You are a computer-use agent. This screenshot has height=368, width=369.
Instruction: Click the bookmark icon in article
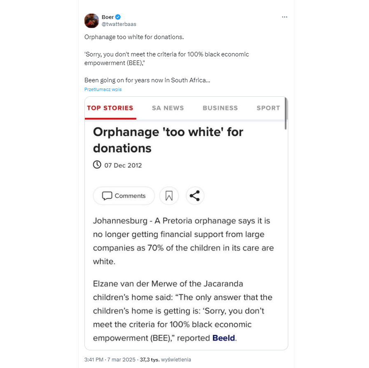click(169, 196)
